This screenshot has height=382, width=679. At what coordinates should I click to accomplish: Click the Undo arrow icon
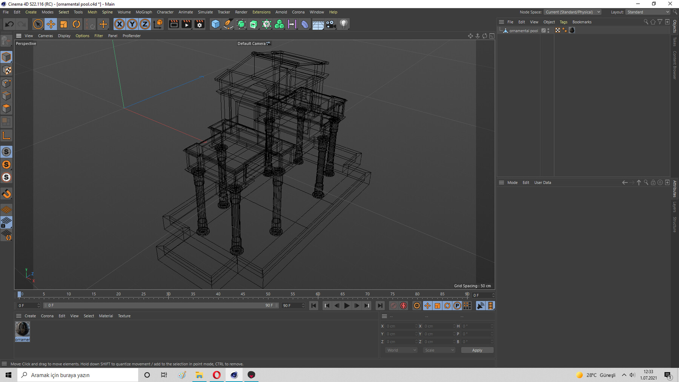[9, 24]
